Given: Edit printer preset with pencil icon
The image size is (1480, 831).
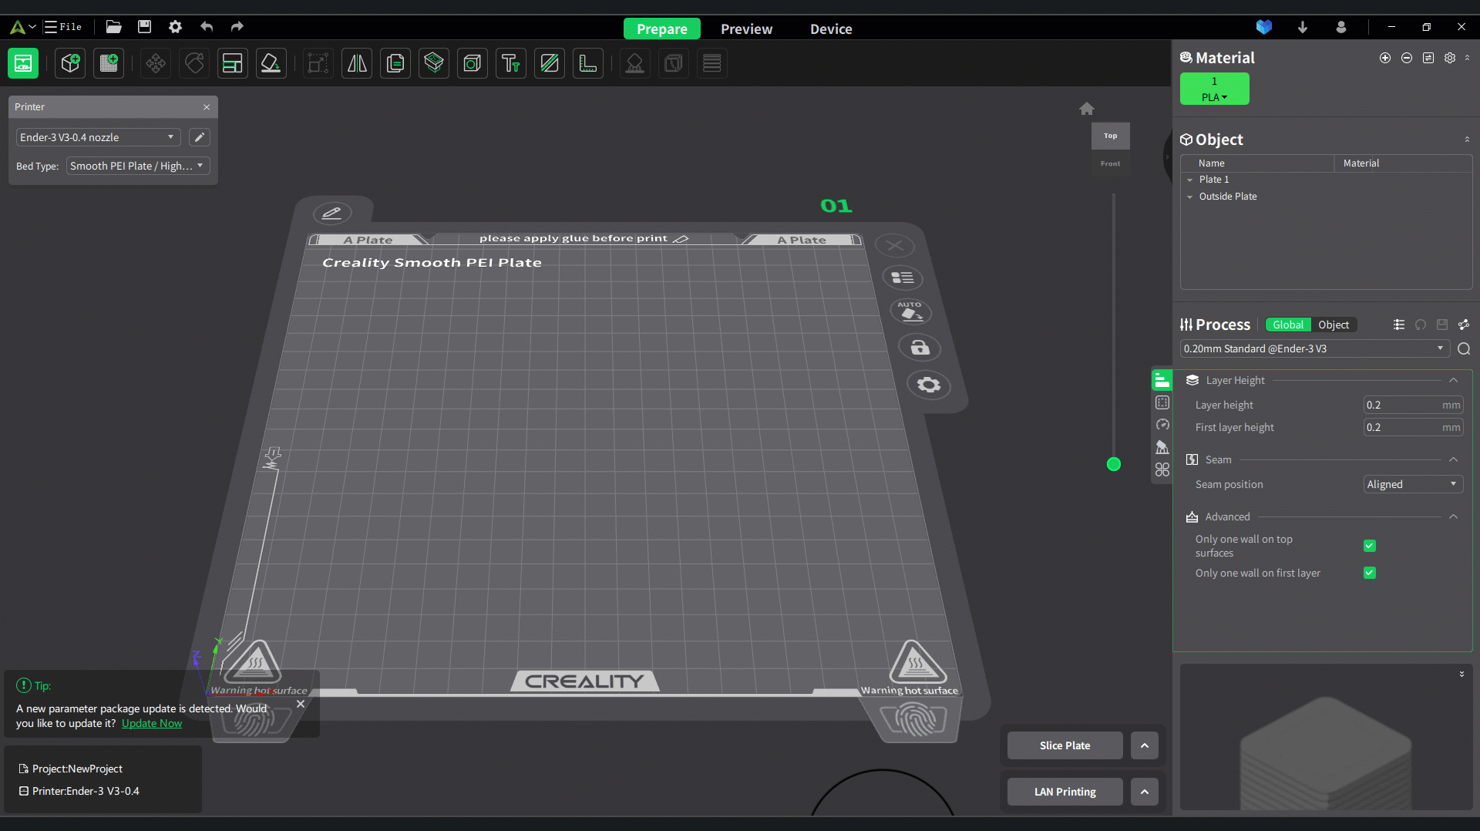Looking at the screenshot, I should coord(200,137).
